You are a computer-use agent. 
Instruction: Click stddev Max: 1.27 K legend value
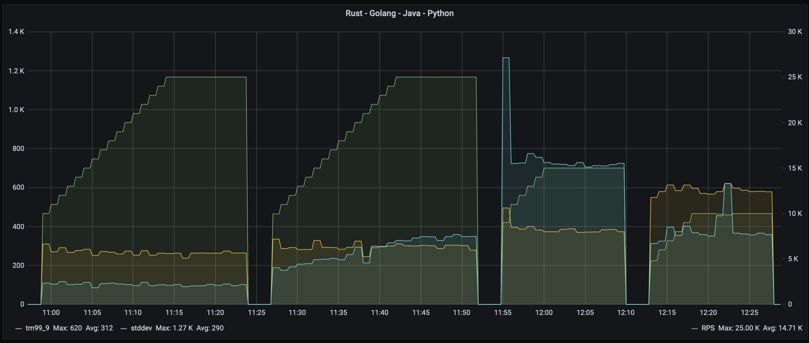pos(174,328)
